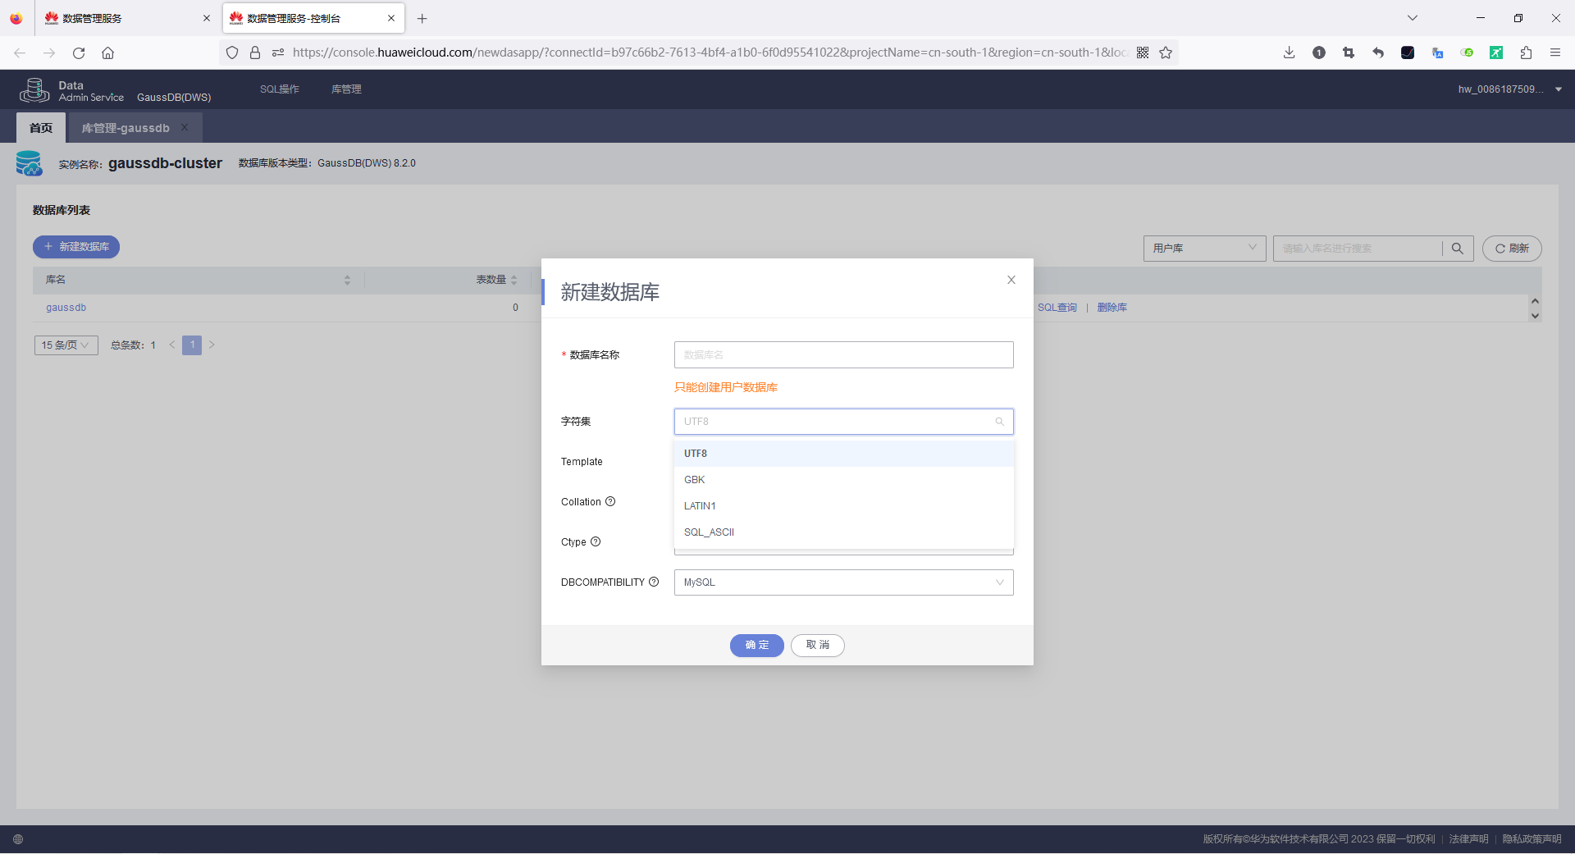Toggle the JavaScript switch extension

point(1468,52)
